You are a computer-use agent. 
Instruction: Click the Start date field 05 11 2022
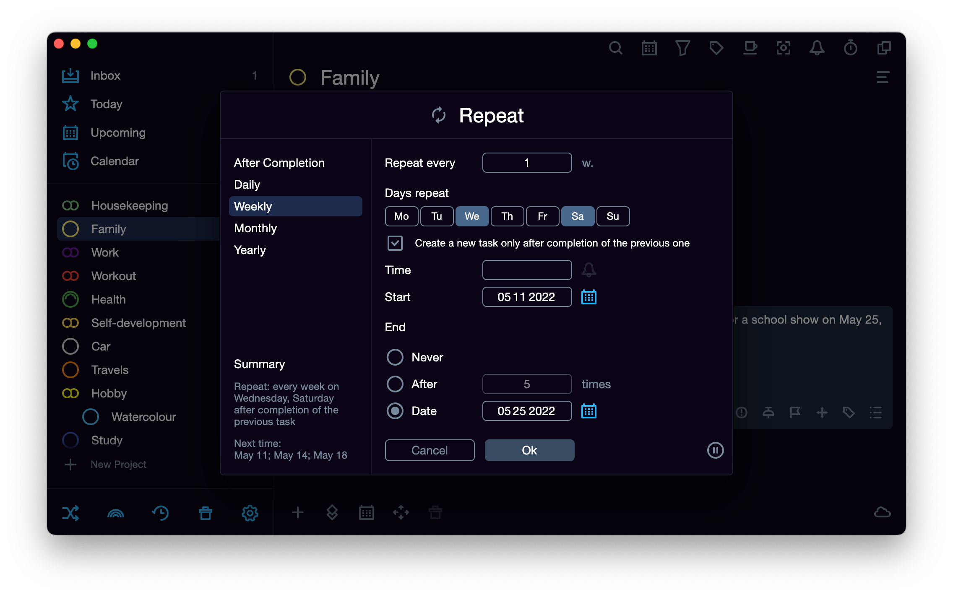pos(527,297)
